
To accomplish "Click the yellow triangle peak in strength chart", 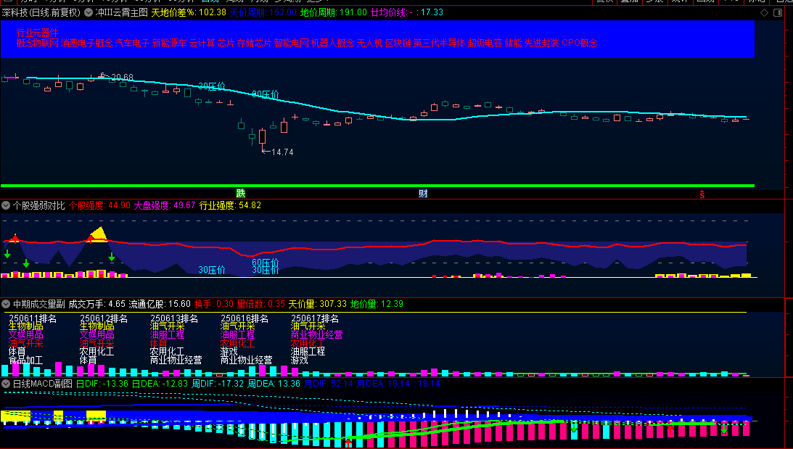I will tap(99, 234).
